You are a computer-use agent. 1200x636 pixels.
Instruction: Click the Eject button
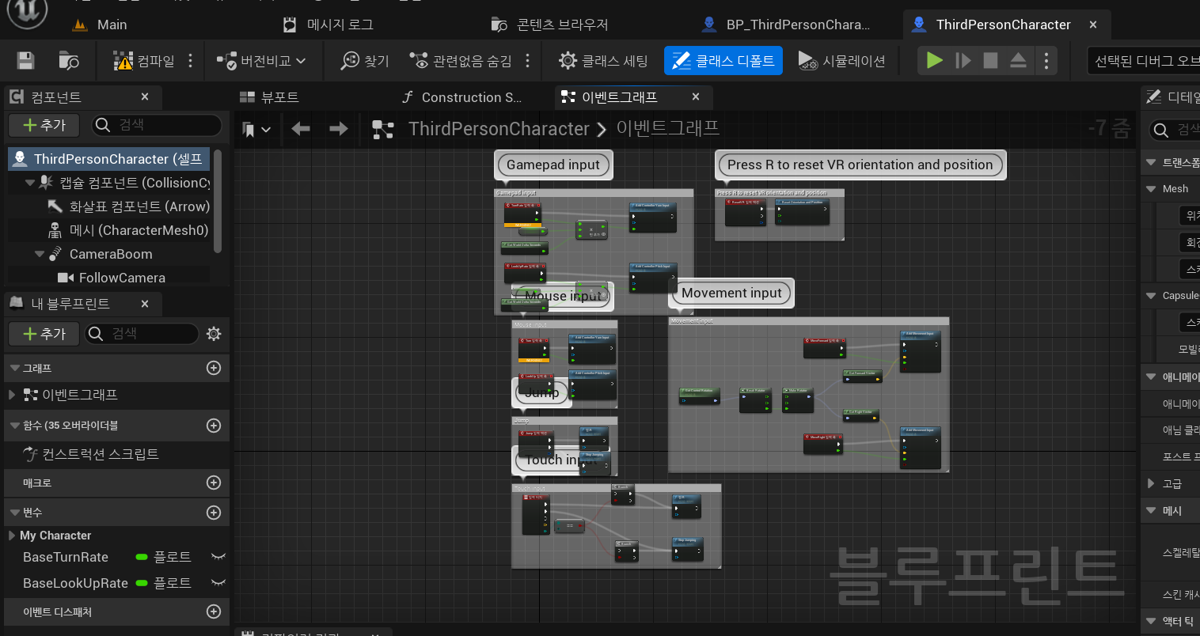[1019, 61]
